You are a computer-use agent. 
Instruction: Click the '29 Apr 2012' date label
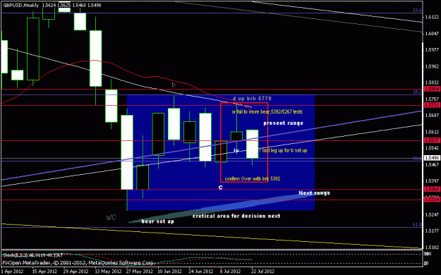click(x=75, y=271)
